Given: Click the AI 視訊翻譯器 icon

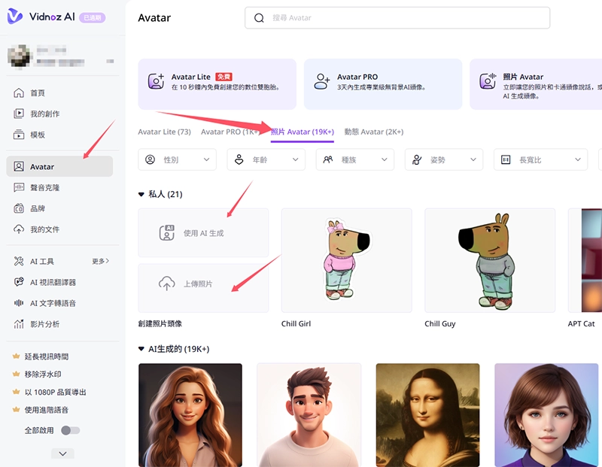Looking at the screenshot, I should tap(18, 282).
